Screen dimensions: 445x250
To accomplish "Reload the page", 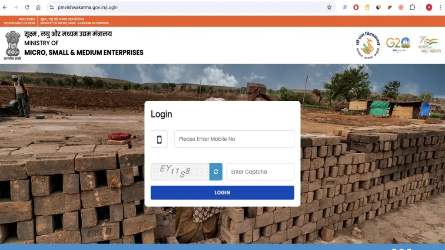I will [27, 7].
